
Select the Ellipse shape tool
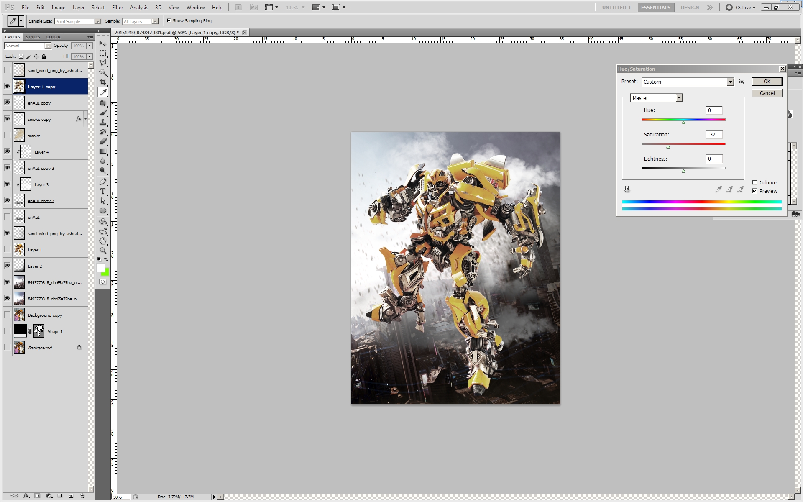pos(103,210)
